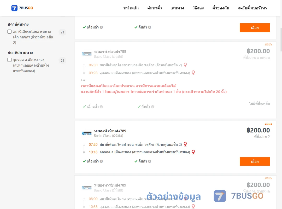Open map pin for 07:20 departure station
The height and width of the screenshot is (209, 282).
coord(185,144)
